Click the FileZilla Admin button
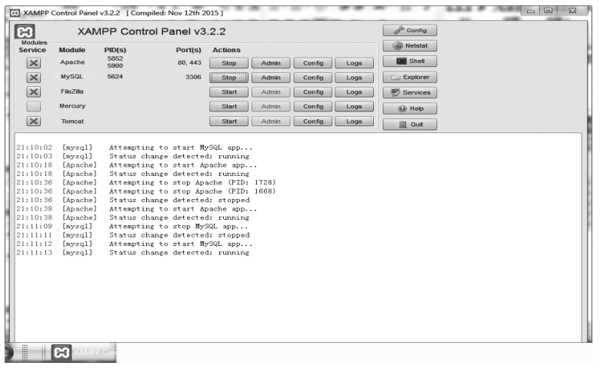Viewport: 600px width, 369px height. coord(271,92)
